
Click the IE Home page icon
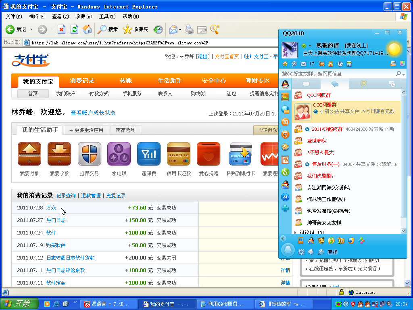(x=87, y=29)
